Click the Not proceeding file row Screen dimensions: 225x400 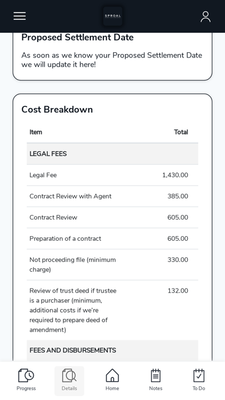[113, 264]
